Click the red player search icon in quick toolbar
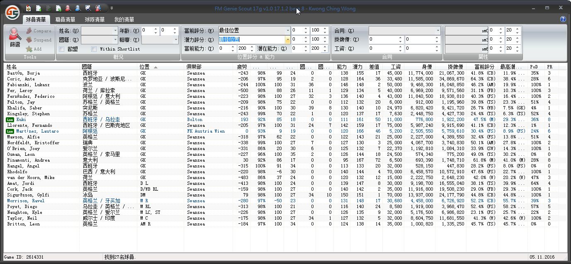This screenshot has height=264, width=571. [x=68, y=8]
